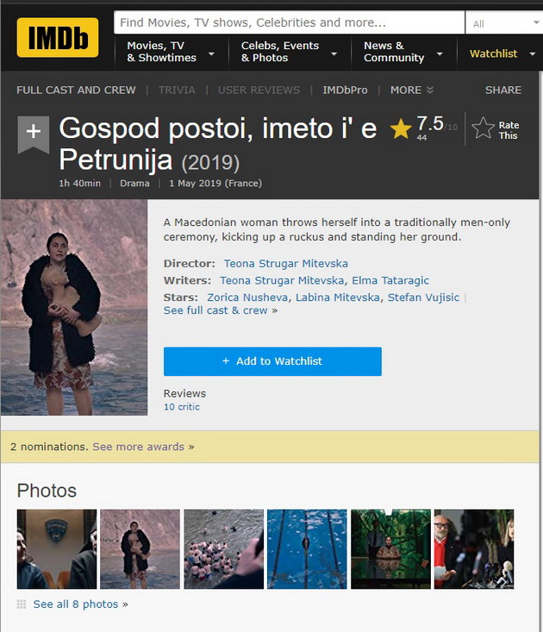Expand the Celebs, Events & Photos menu
The width and height of the screenshot is (543, 632).
click(x=289, y=52)
